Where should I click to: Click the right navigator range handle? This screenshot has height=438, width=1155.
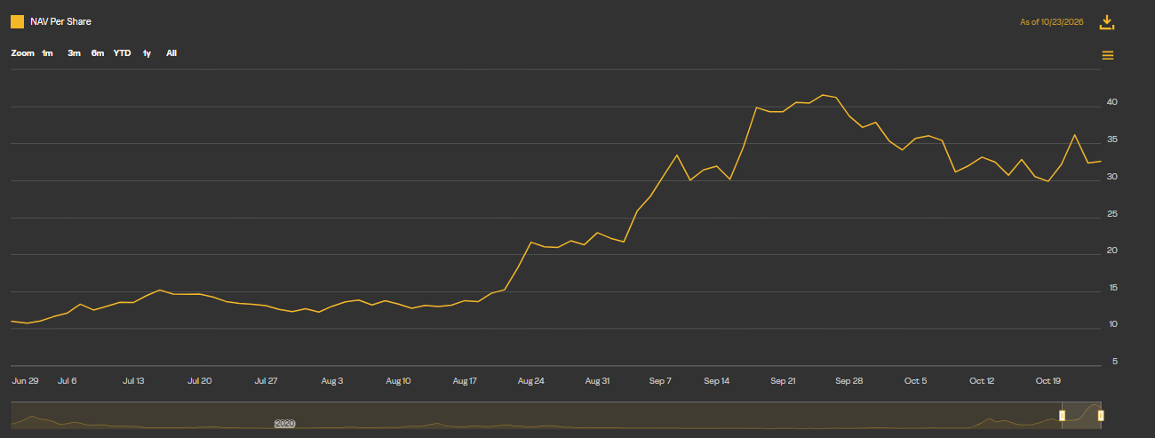pos(1101,416)
